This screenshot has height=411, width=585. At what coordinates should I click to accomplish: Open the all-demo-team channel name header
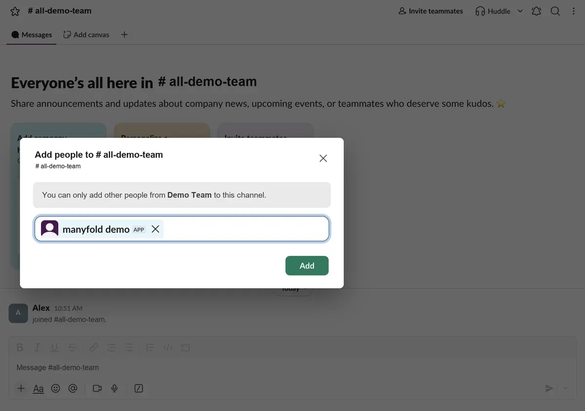(x=59, y=11)
